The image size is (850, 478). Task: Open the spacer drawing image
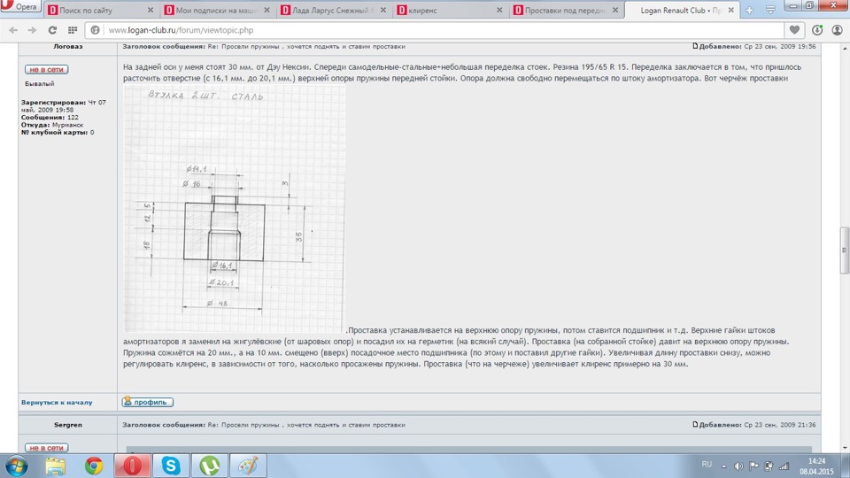(234, 209)
